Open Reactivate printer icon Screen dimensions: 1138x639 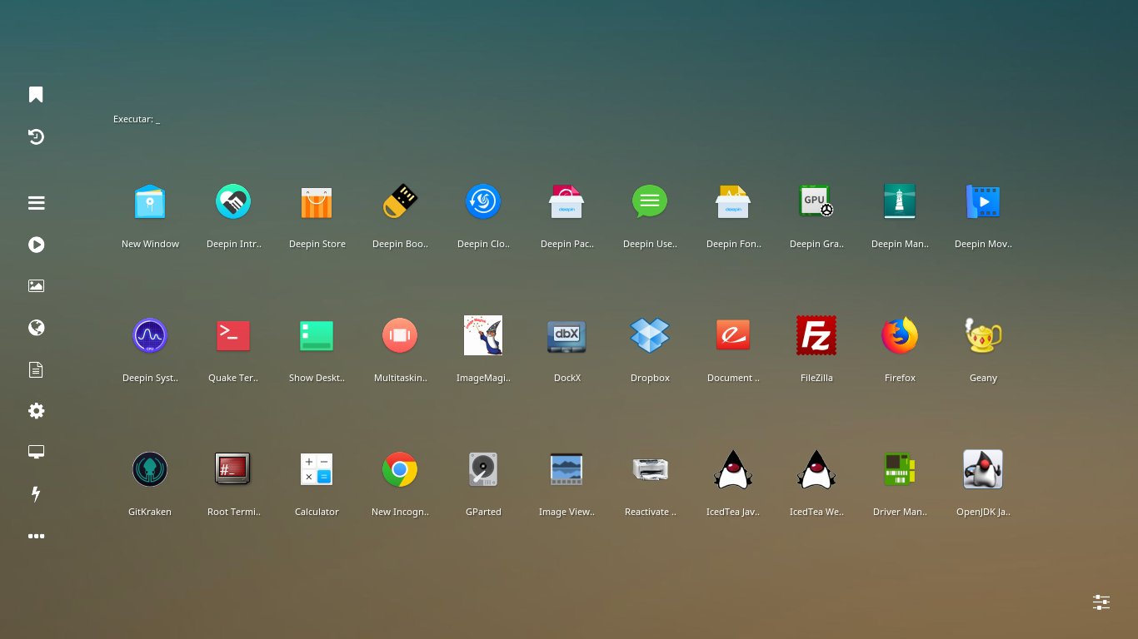click(650, 469)
